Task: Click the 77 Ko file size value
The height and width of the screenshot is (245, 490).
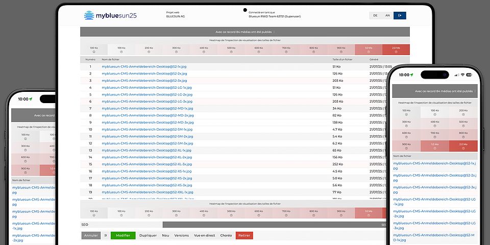Action: tap(336, 192)
